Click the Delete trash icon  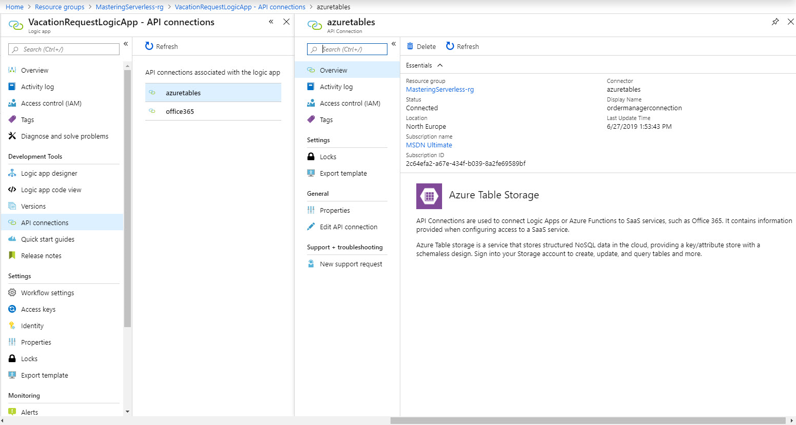[410, 46]
